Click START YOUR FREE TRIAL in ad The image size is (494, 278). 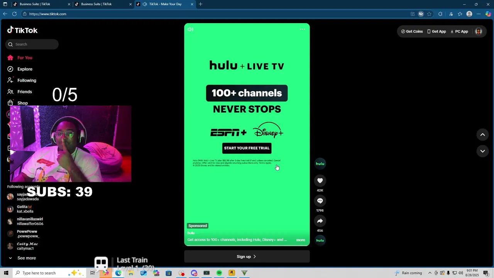(247, 148)
